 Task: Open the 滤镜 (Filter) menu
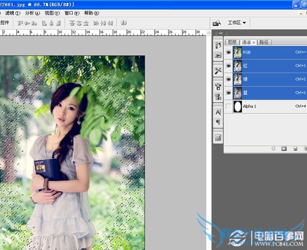coord(9,13)
